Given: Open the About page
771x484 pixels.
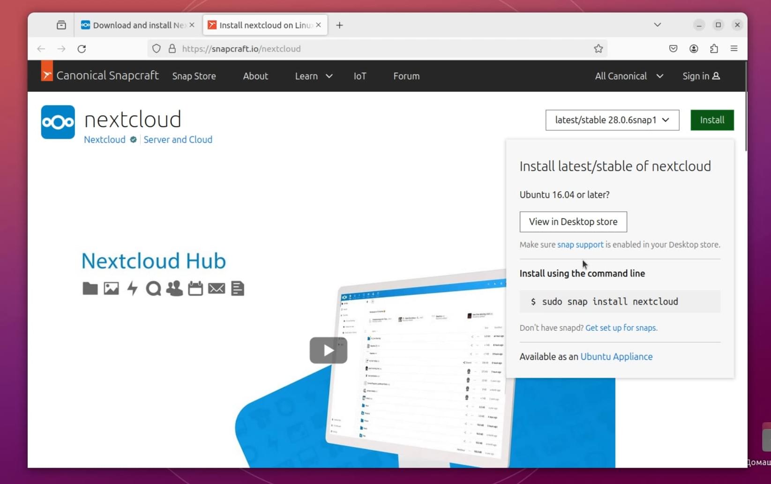Looking at the screenshot, I should pyautogui.click(x=255, y=76).
